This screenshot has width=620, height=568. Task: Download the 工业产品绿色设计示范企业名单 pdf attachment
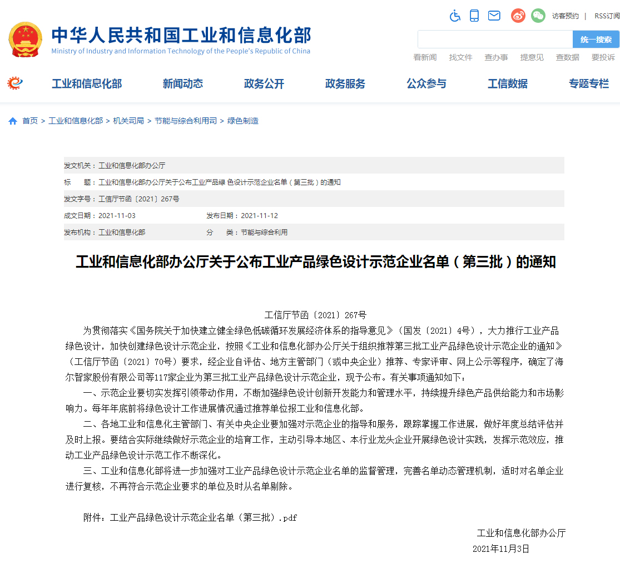[204, 518]
